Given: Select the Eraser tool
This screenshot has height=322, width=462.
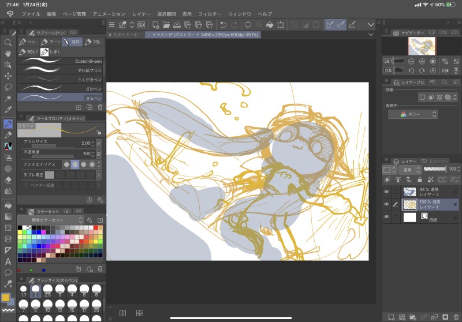Looking at the screenshot, I should (x=8, y=180).
